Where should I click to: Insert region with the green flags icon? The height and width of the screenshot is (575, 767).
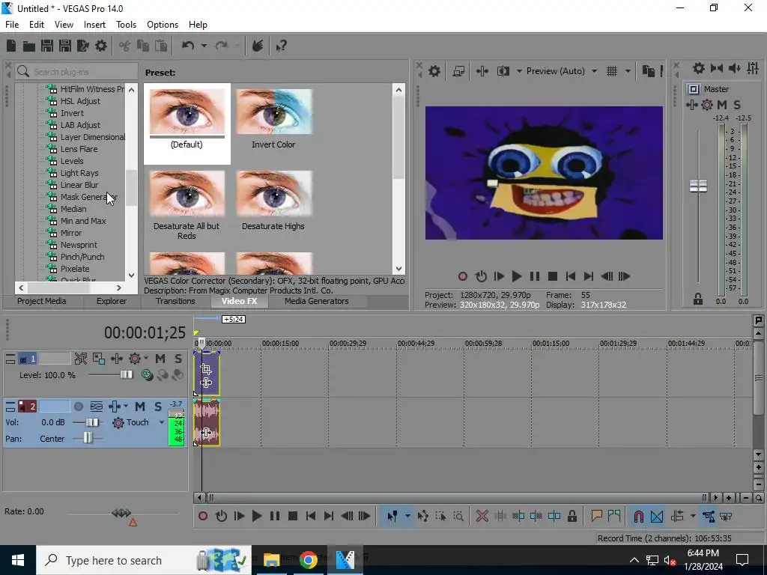(614, 516)
